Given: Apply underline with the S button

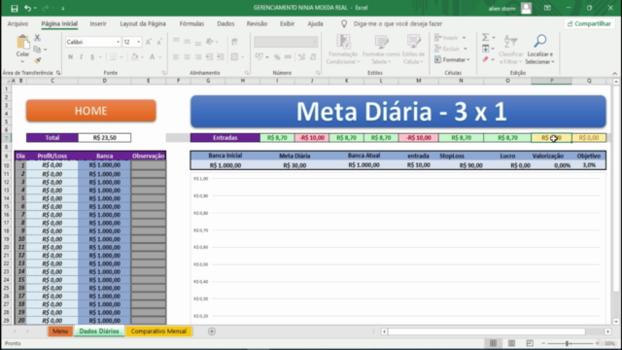Looking at the screenshot, I should click(92, 57).
